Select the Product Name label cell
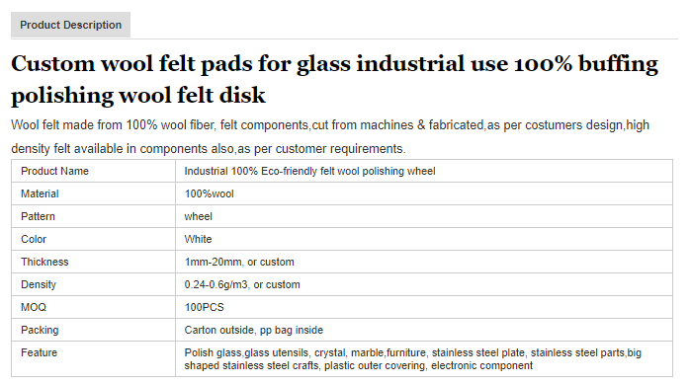Image resolution: width=690 pixels, height=384 pixels. coord(93,171)
